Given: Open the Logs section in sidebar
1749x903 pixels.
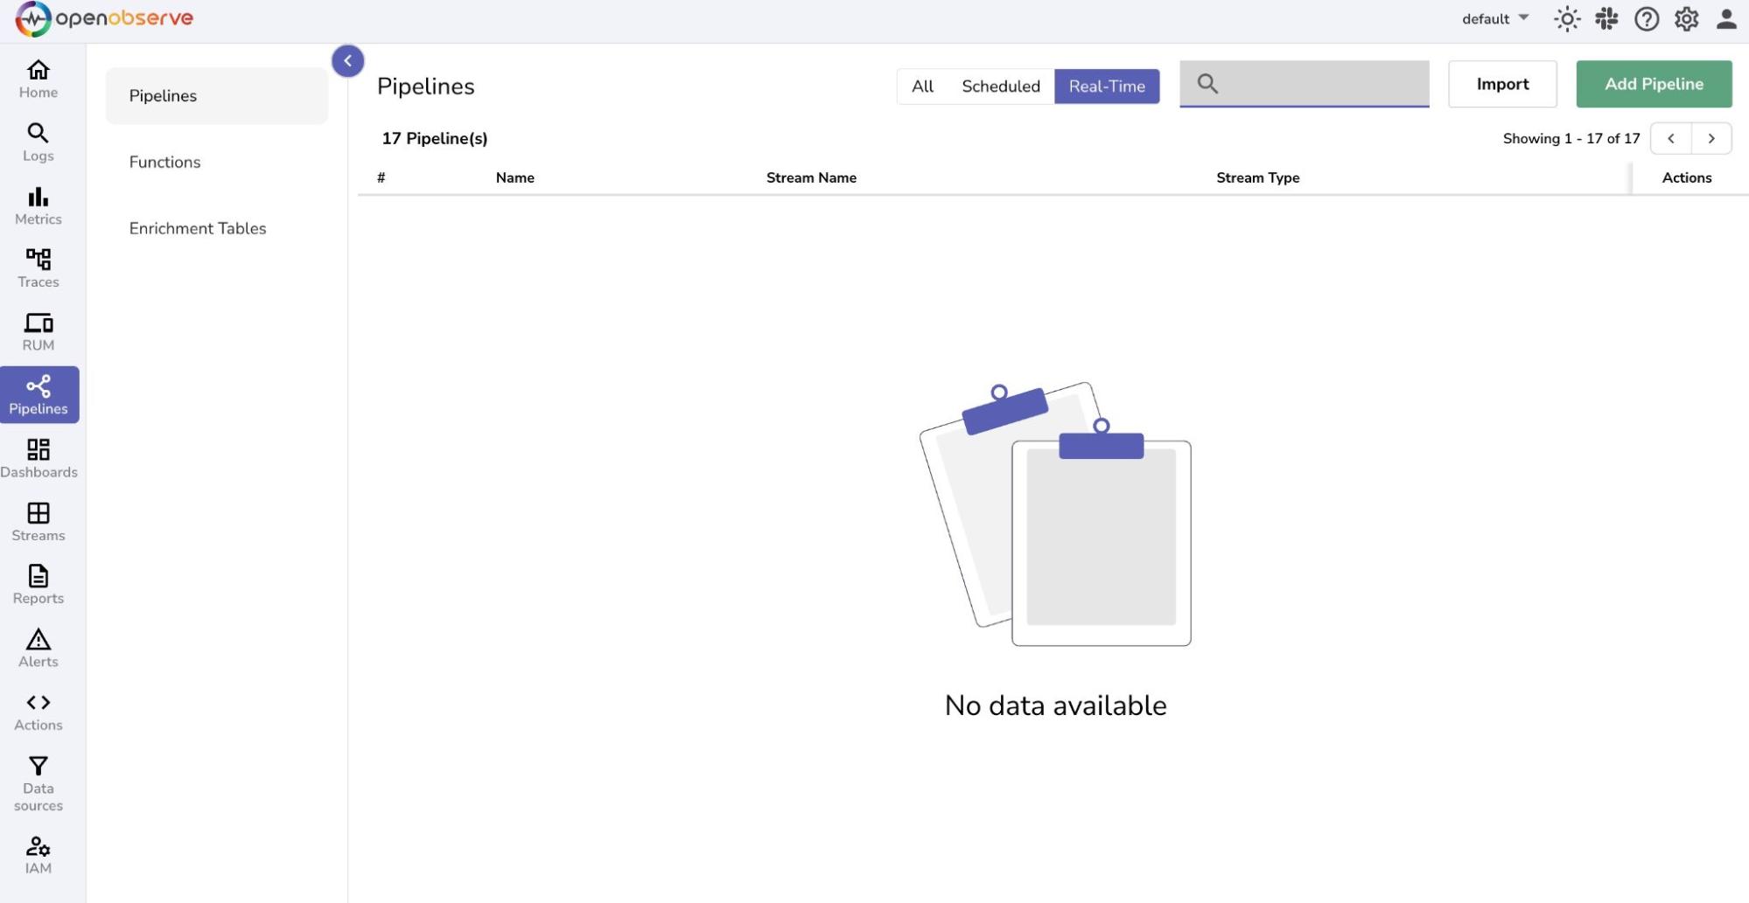Looking at the screenshot, I should click(x=38, y=142).
